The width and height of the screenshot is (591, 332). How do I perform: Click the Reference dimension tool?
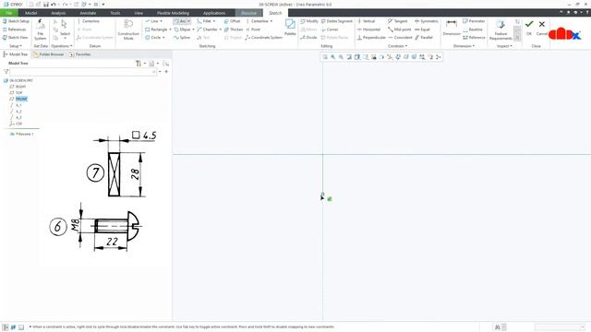point(474,38)
